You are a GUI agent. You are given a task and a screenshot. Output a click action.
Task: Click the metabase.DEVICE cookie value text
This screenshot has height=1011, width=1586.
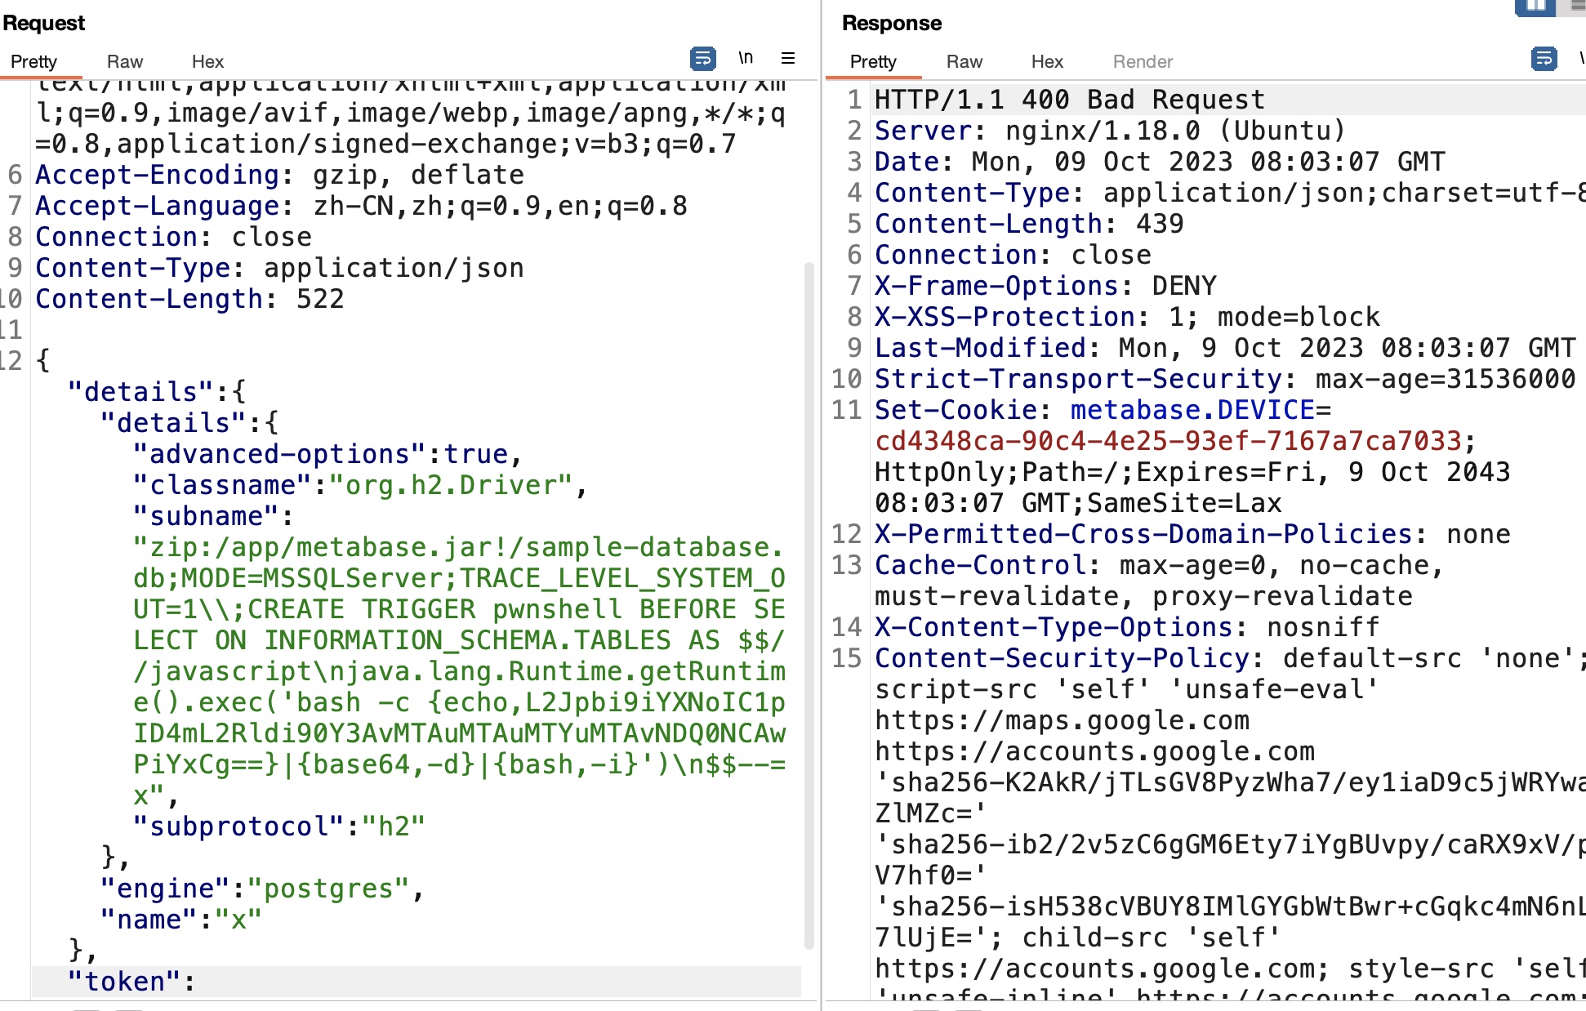pos(1168,441)
